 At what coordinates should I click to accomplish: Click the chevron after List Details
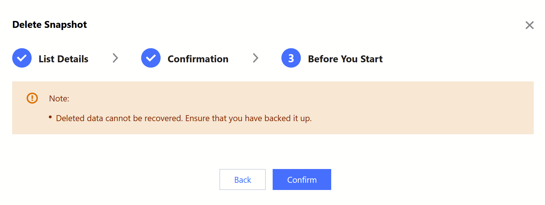116,58
